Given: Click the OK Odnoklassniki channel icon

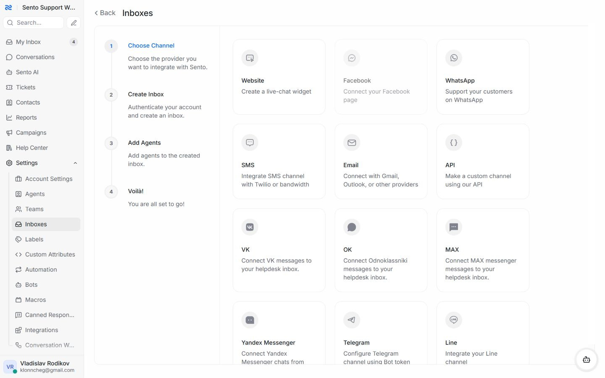Looking at the screenshot, I should tap(352, 227).
